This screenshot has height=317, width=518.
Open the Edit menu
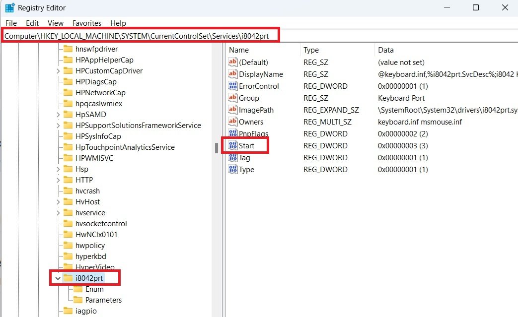coord(32,23)
